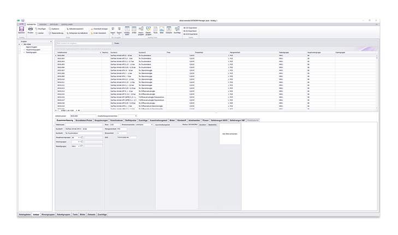Click the Speichern save icon in the ribbon
The image size is (398, 235).
point(22,30)
